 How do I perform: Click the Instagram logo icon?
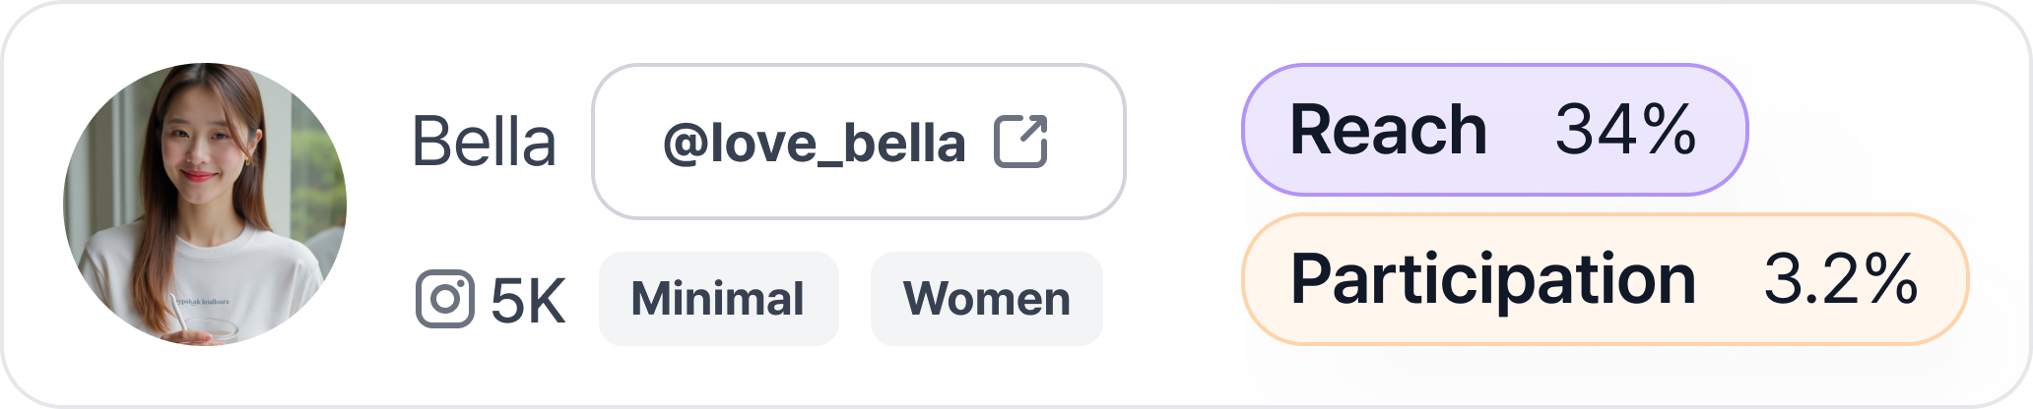point(444,299)
